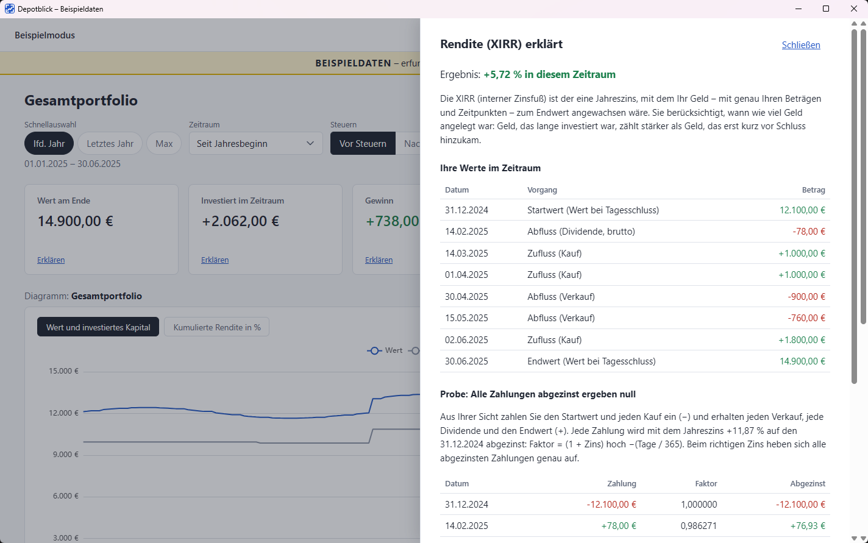Select the Max quick range
Viewport: 868px width, 543px height.
tap(164, 144)
